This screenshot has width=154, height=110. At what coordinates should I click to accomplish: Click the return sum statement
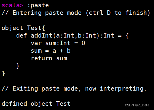point(49,58)
